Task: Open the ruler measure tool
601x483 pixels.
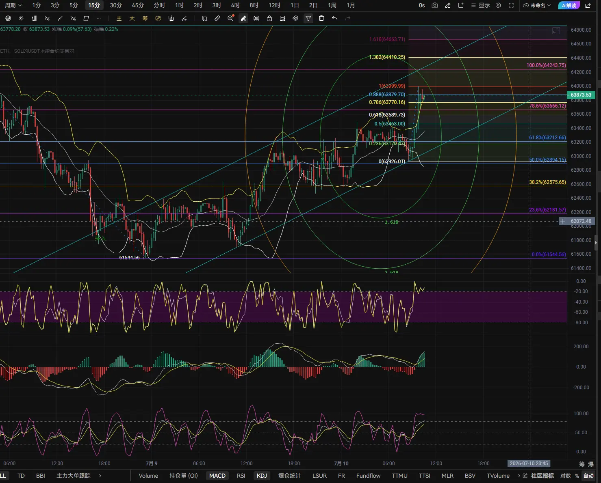Action: point(217,18)
